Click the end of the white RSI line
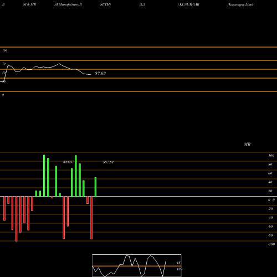The image size is (277, 277). point(90,75)
